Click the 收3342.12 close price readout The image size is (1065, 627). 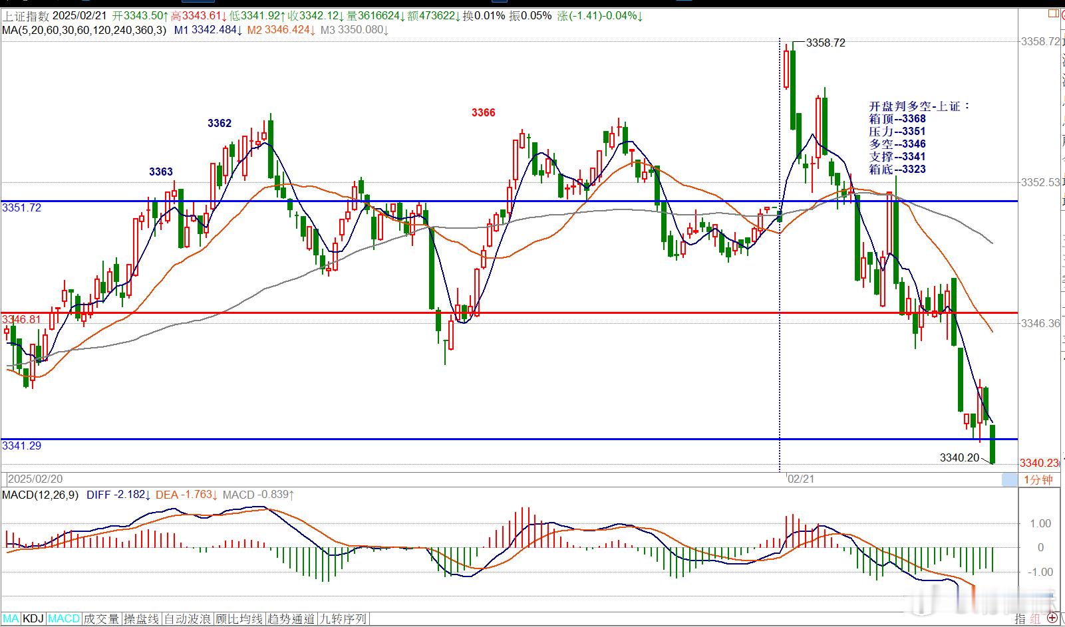315,15
